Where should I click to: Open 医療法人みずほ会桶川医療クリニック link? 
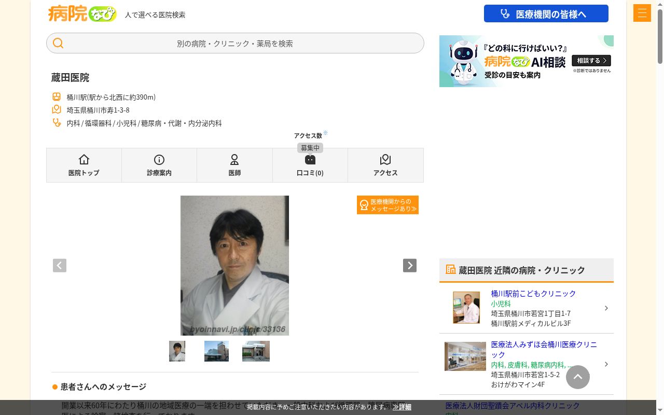tap(544, 350)
